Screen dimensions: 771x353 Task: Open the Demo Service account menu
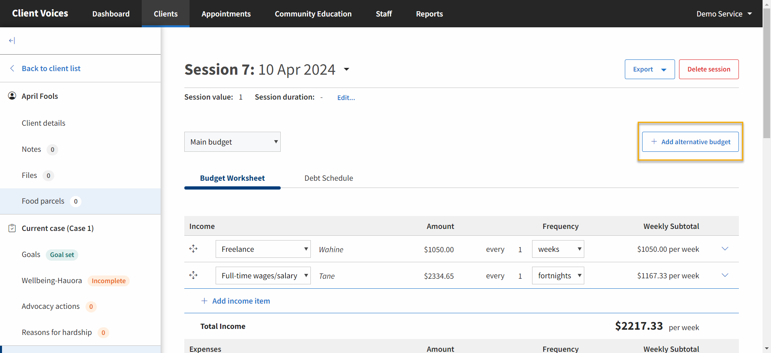point(724,14)
